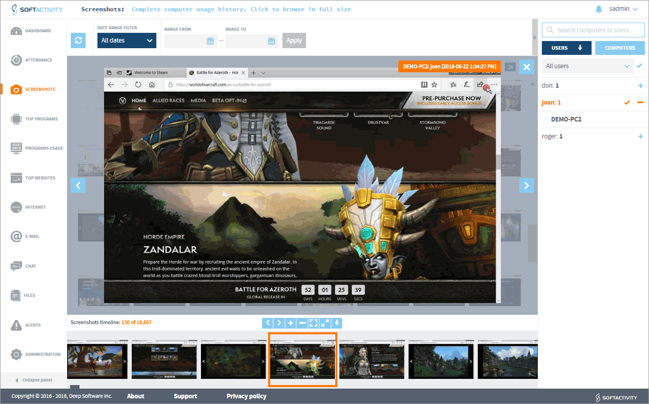The height and width of the screenshot is (404, 649).
Task: Open the Privacy policy link
Action: (x=246, y=396)
